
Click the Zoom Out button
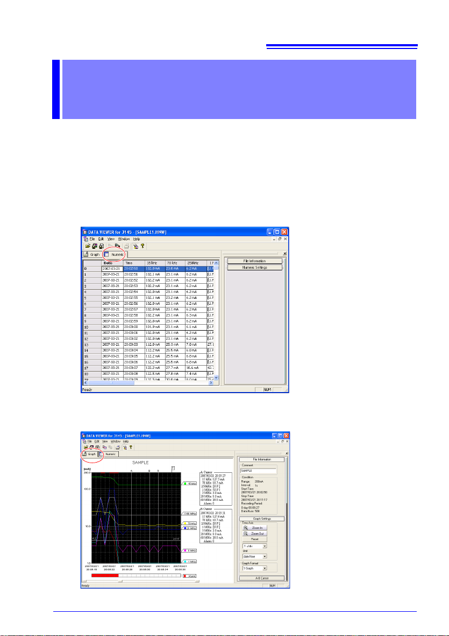[255, 534]
